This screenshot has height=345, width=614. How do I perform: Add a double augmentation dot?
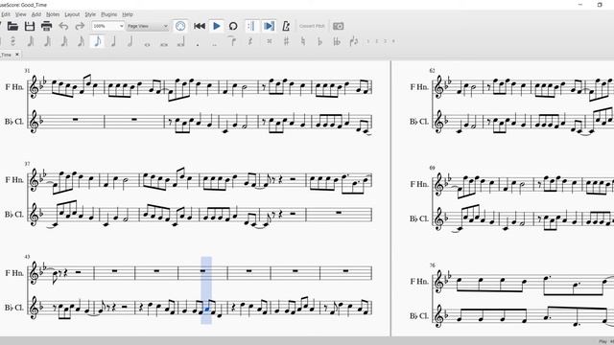click(215, 44)
